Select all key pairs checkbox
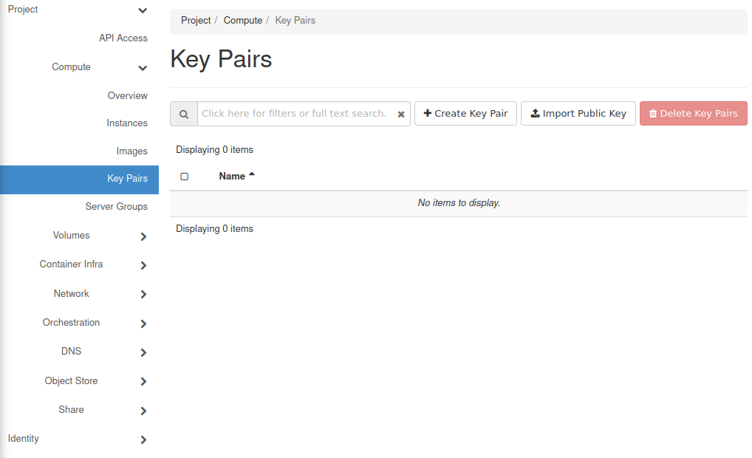The height and width of the screenshot is (458, 752). (x=185, y=177)
